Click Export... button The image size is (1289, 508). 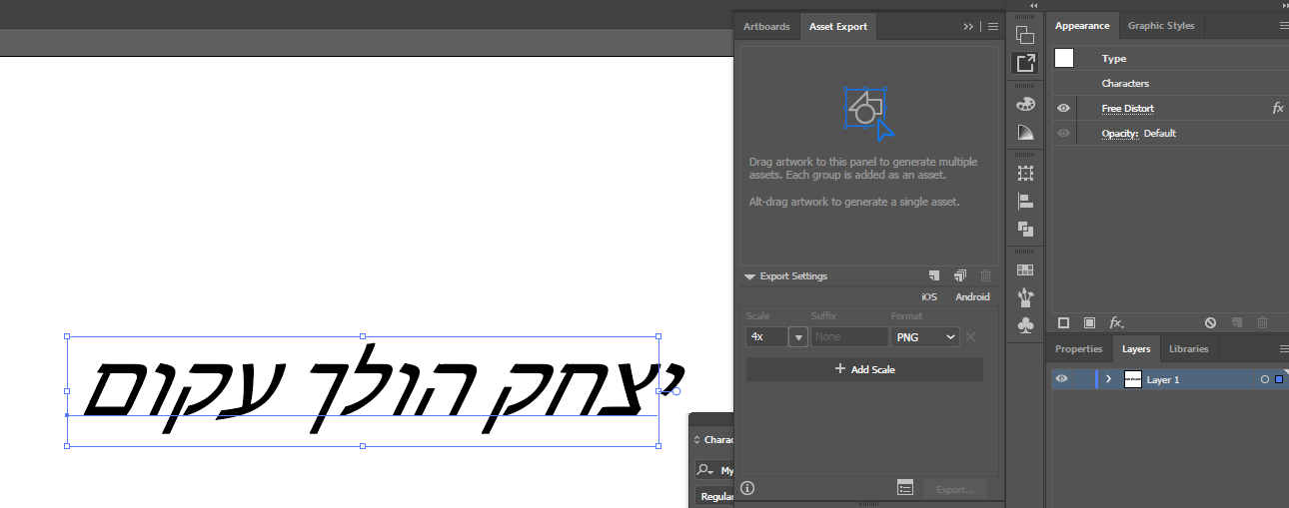pyautogui.click(x=954, y=489)
